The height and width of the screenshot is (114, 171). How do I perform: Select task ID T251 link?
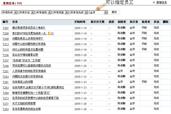[x=6, y=71]
